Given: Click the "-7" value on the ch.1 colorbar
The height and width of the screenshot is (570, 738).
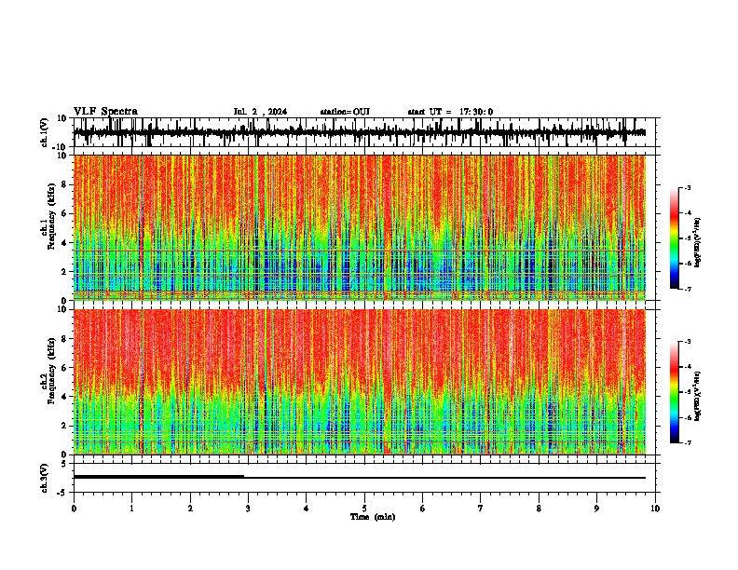Looking at the screenshot, I should [687, 289].
